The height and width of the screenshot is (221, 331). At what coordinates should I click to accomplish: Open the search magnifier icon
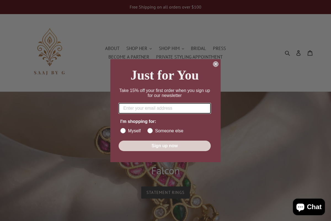[287, 53]
